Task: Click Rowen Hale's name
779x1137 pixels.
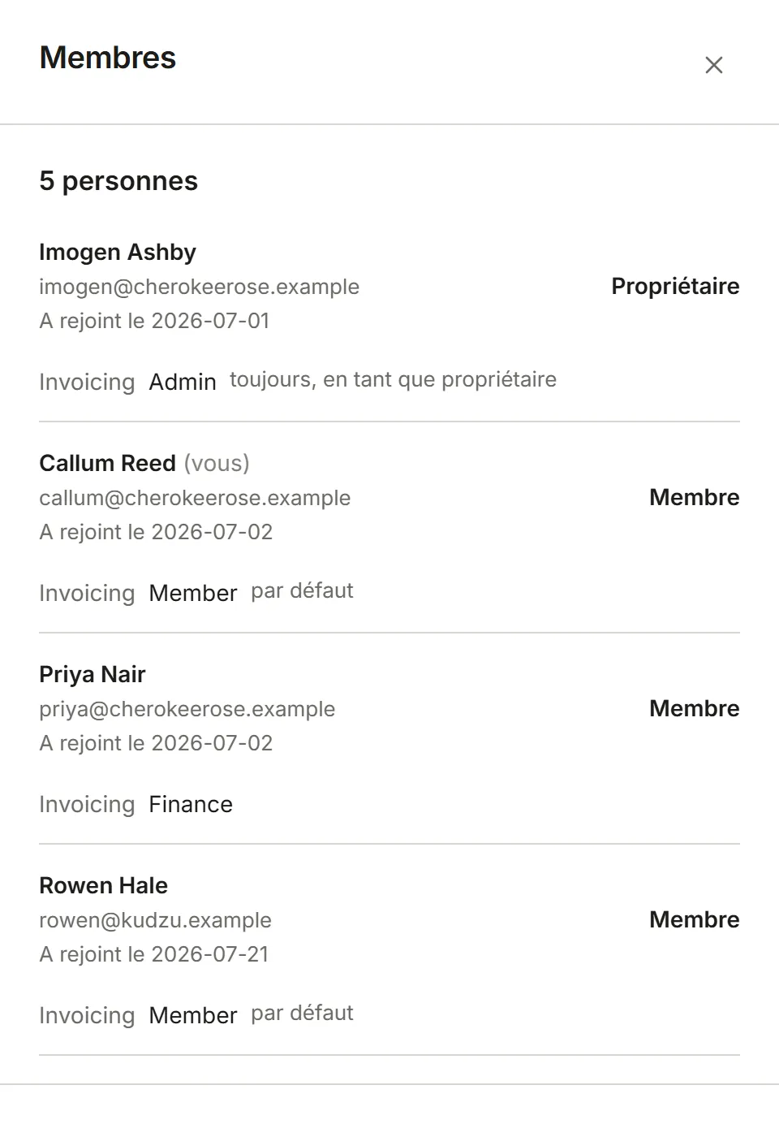Action: coord(104,885)
